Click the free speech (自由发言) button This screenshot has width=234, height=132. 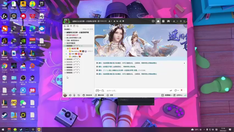87,95
